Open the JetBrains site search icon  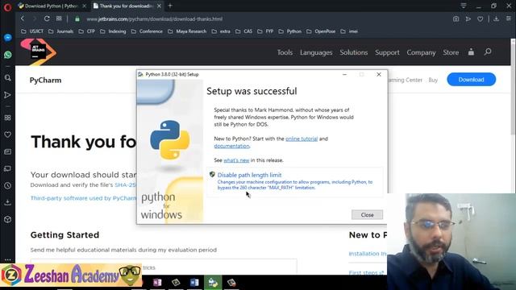click(x=488, y=52)
